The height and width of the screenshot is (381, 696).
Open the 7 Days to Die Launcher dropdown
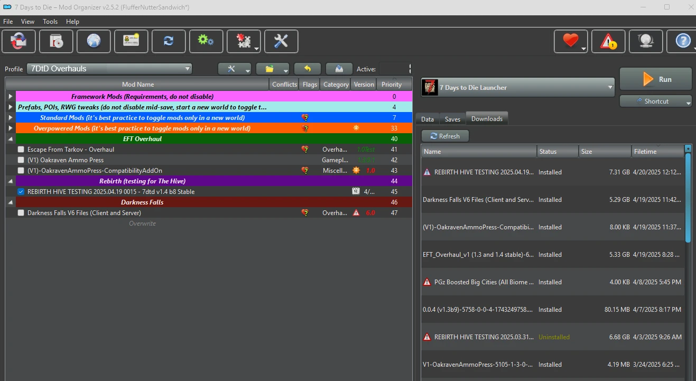[518, 87]
